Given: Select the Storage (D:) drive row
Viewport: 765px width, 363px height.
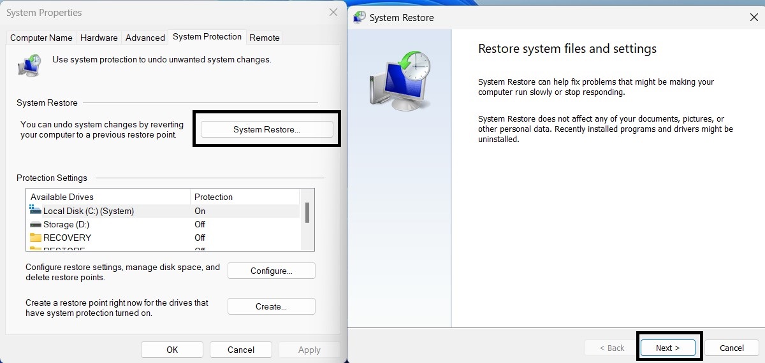Looking at the screenshot, I should click(x=163, y=224).
